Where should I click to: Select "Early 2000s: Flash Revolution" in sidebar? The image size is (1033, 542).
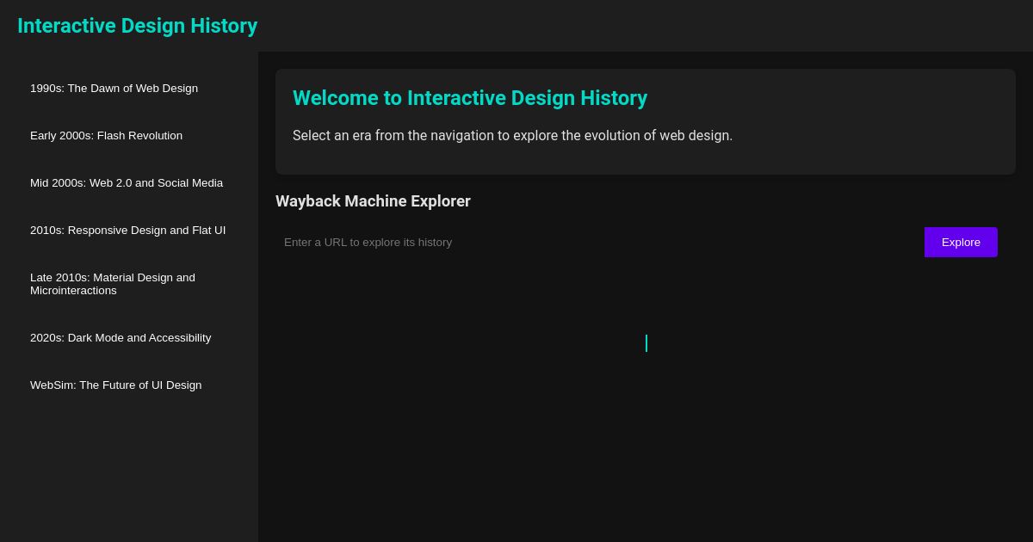pyautogui.click(x=106, y=136)
